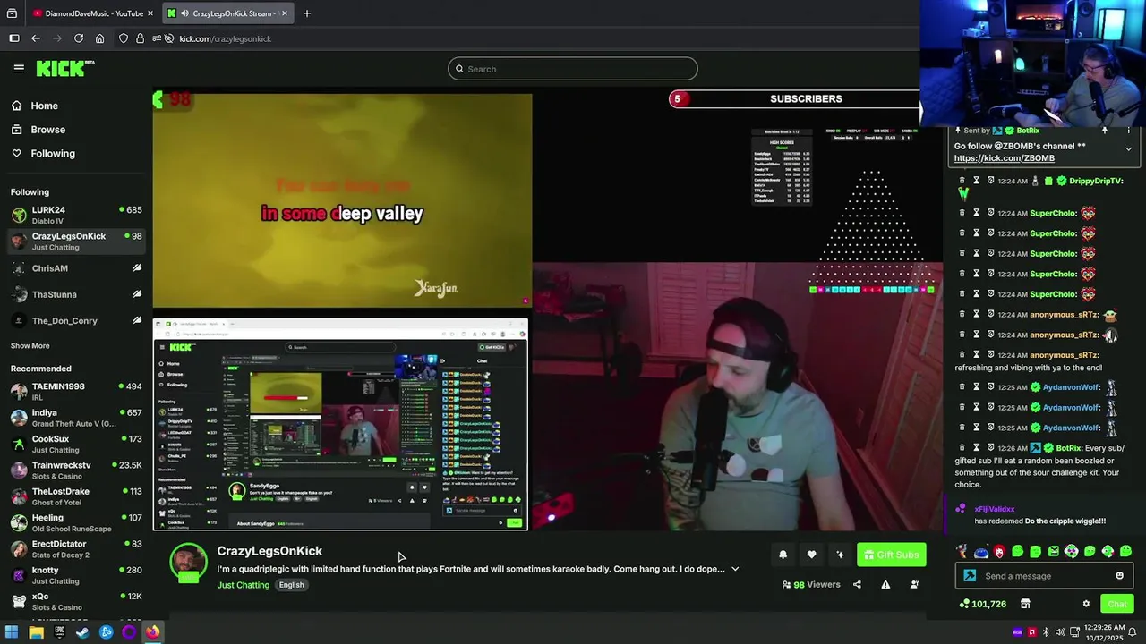Image resolution: width=1146 pixels, height=644 pixels.
Task: Open Heeling Old School RuneScape channel
Action: [x=76, y=522]
